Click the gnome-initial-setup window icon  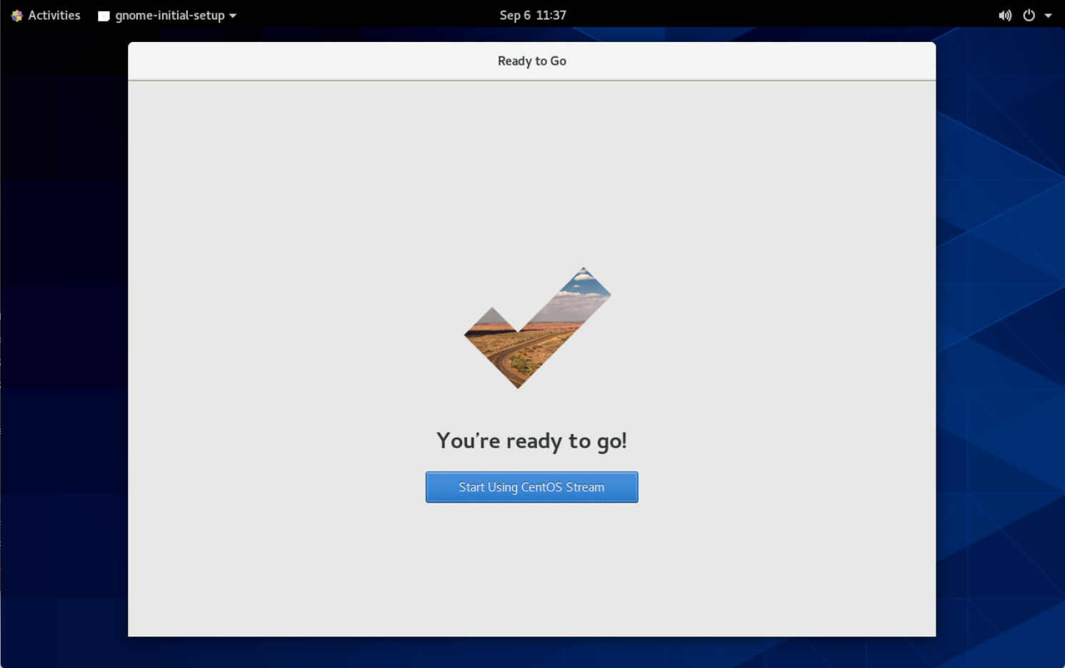pyautogui.click(x=104, y=16)
